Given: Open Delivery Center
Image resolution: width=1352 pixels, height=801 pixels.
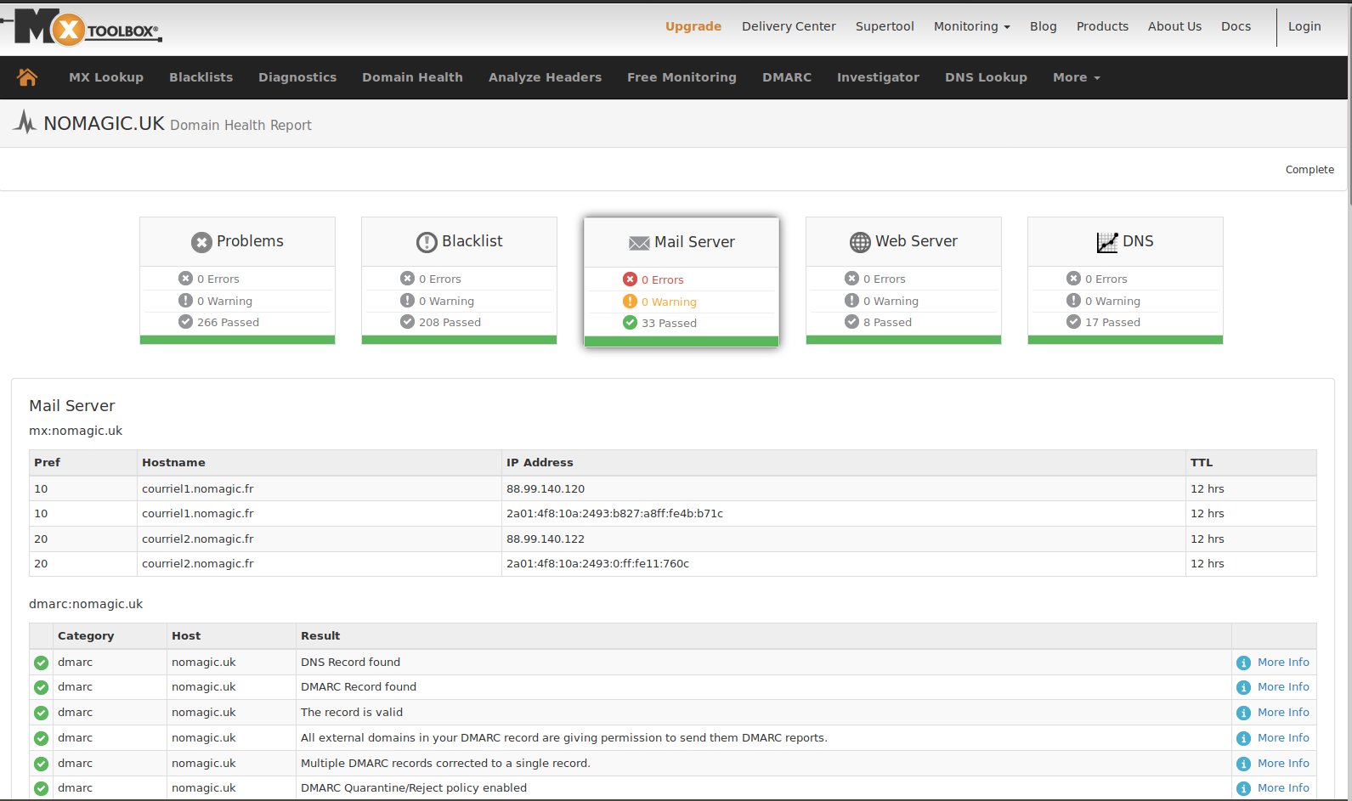Looking at the screenshot, I should [x=789, y=26].
